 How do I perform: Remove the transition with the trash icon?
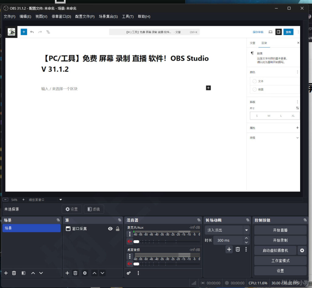(x=238, y=249)
